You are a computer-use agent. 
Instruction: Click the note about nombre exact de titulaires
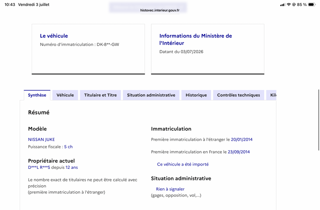pyautogui.click(x=83, y=186)
